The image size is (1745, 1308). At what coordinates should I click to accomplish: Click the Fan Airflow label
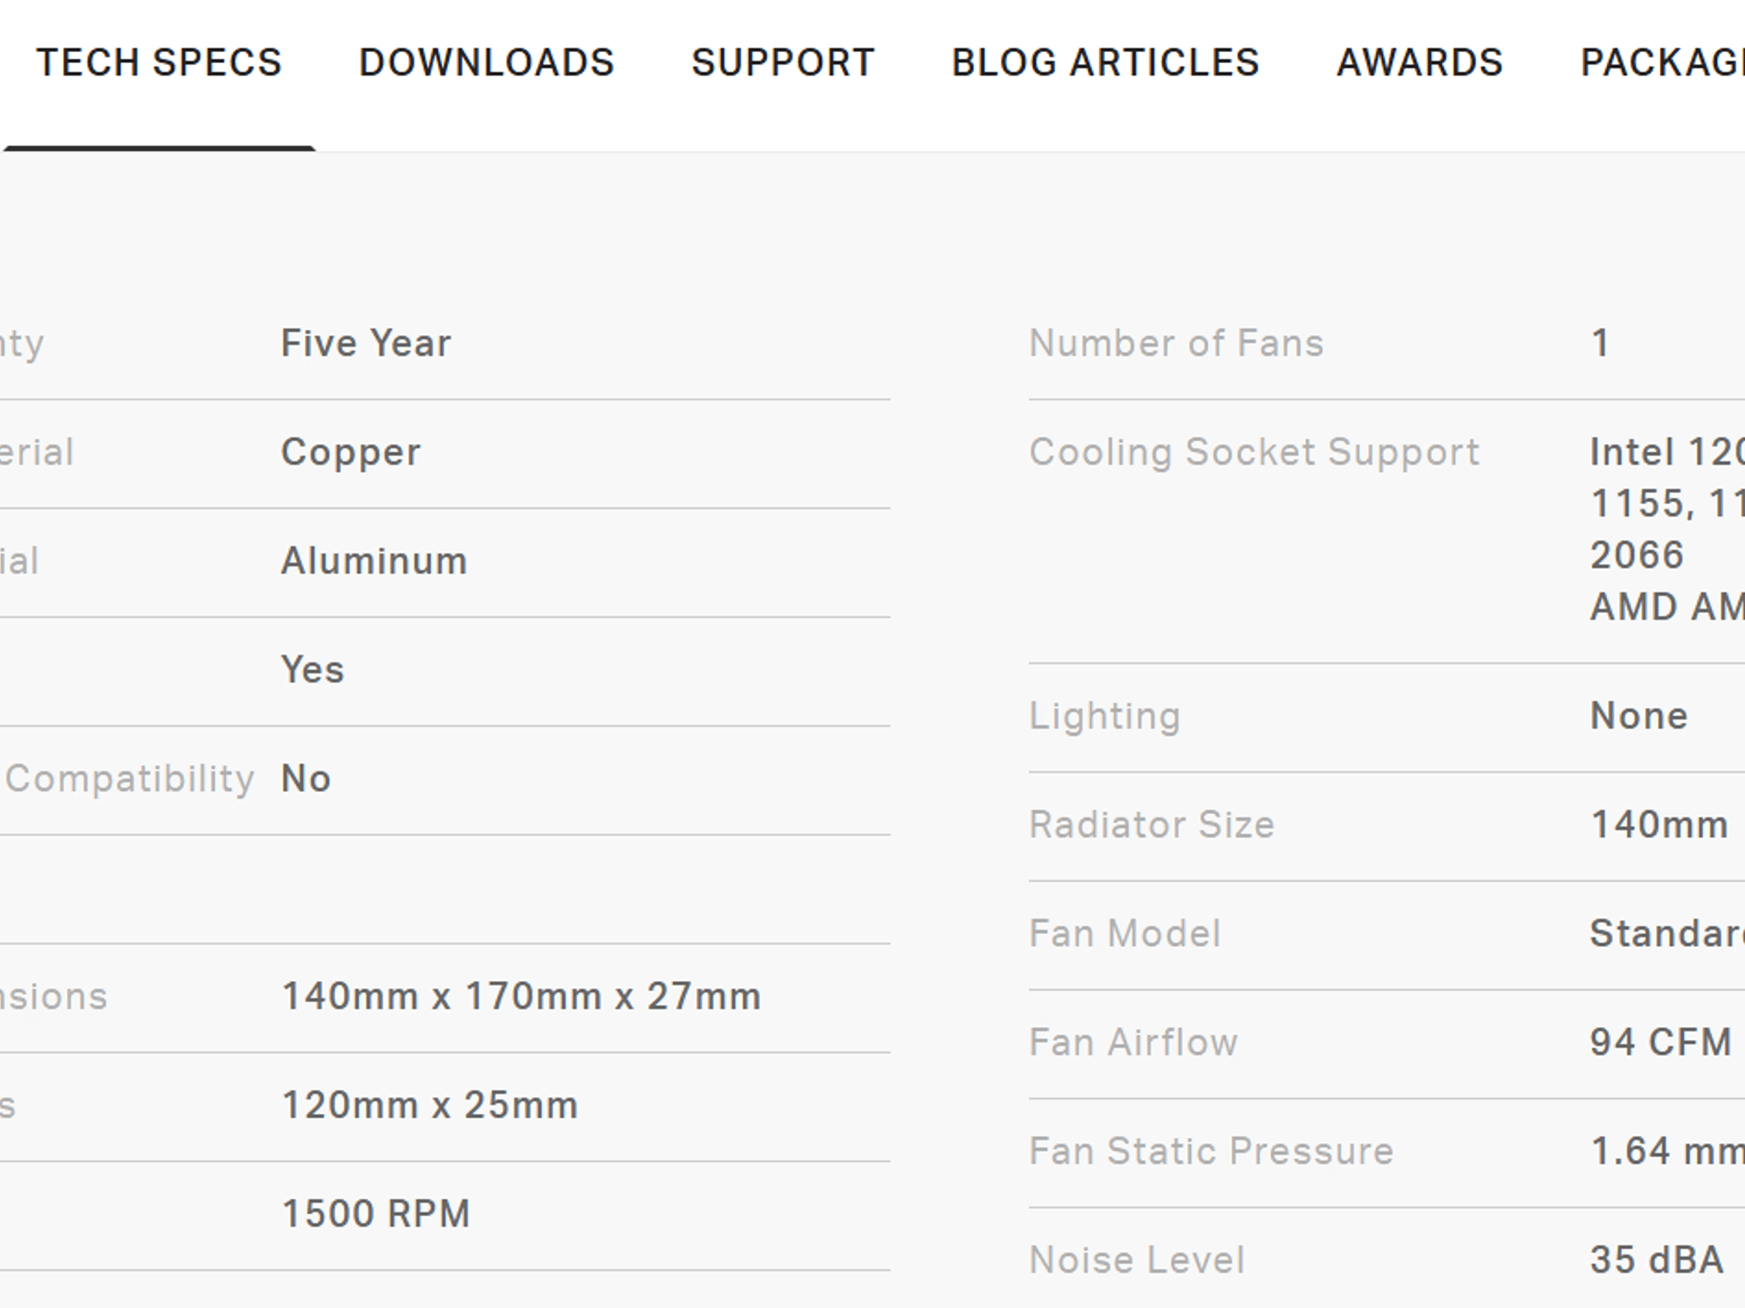(1133, 1043)
